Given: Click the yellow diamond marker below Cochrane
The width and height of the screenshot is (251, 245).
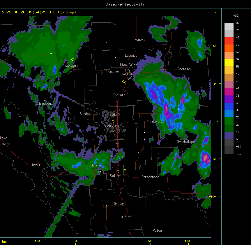Looking at the screenshot, I should [x=99, y=172].
